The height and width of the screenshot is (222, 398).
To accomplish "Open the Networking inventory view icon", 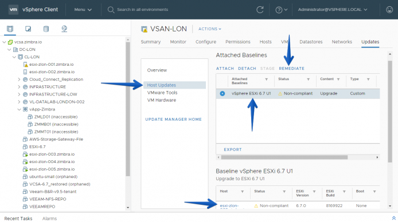I will coord(64,29).
